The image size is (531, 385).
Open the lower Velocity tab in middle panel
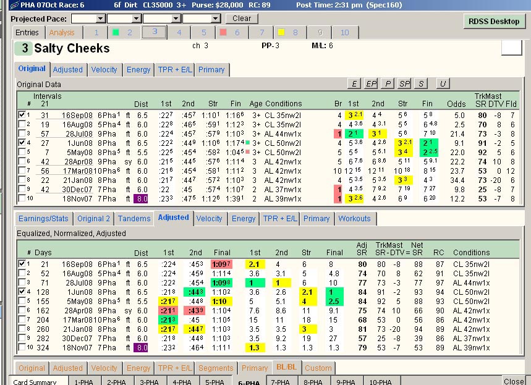(210, 219)
